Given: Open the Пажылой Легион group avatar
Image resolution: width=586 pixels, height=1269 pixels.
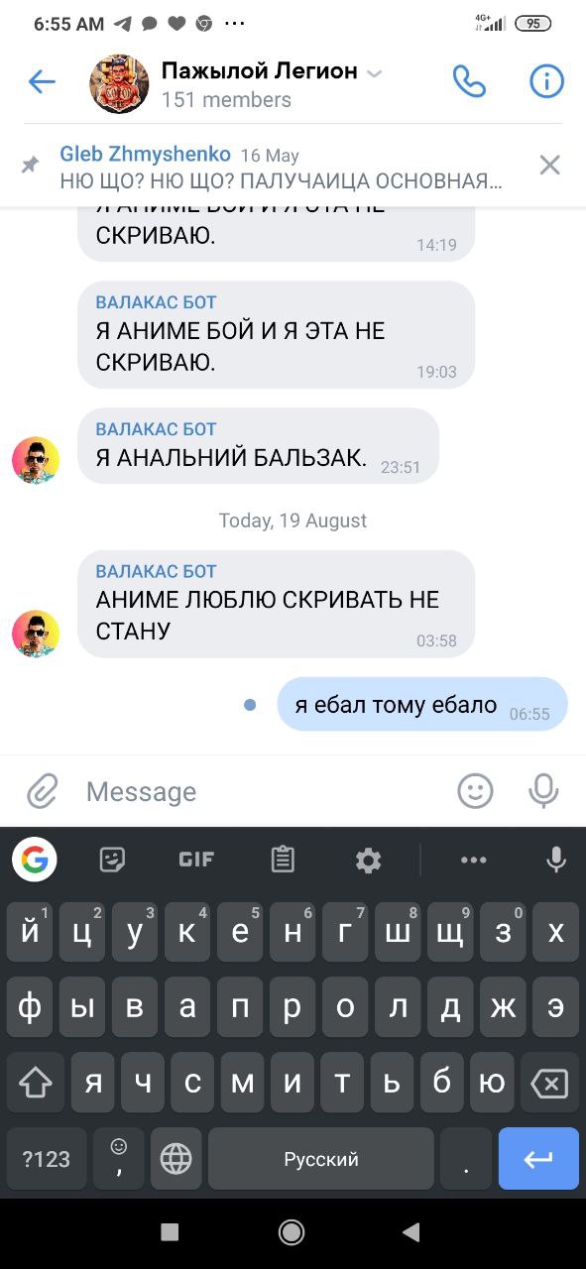Looking at the screenshot, I should 119,83.
